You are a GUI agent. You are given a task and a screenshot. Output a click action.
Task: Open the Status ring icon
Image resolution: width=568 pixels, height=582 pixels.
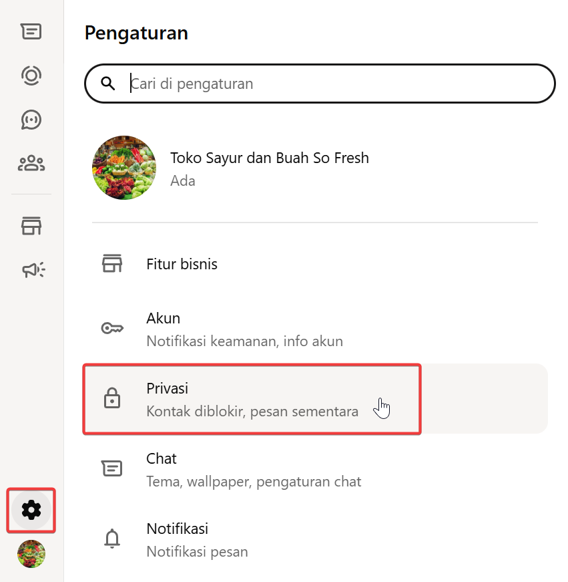(x=31, y=75)
